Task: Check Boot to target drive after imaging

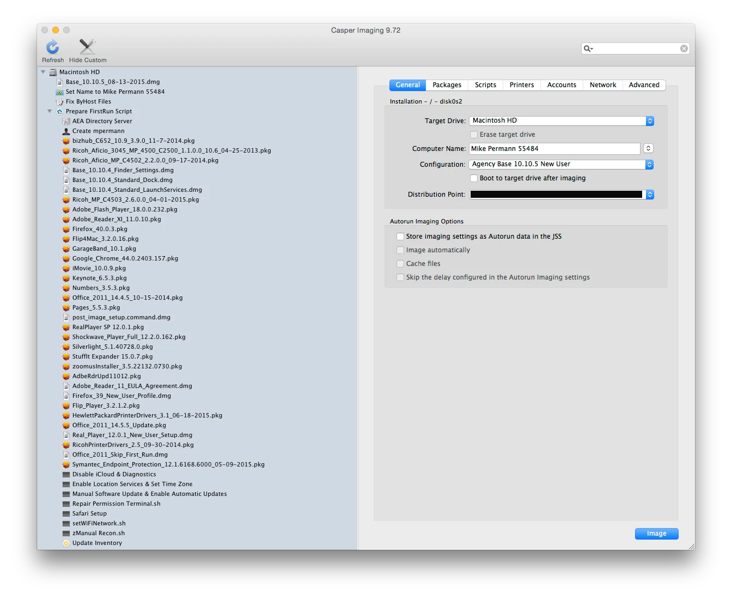Action: click(x=474, y=178)
